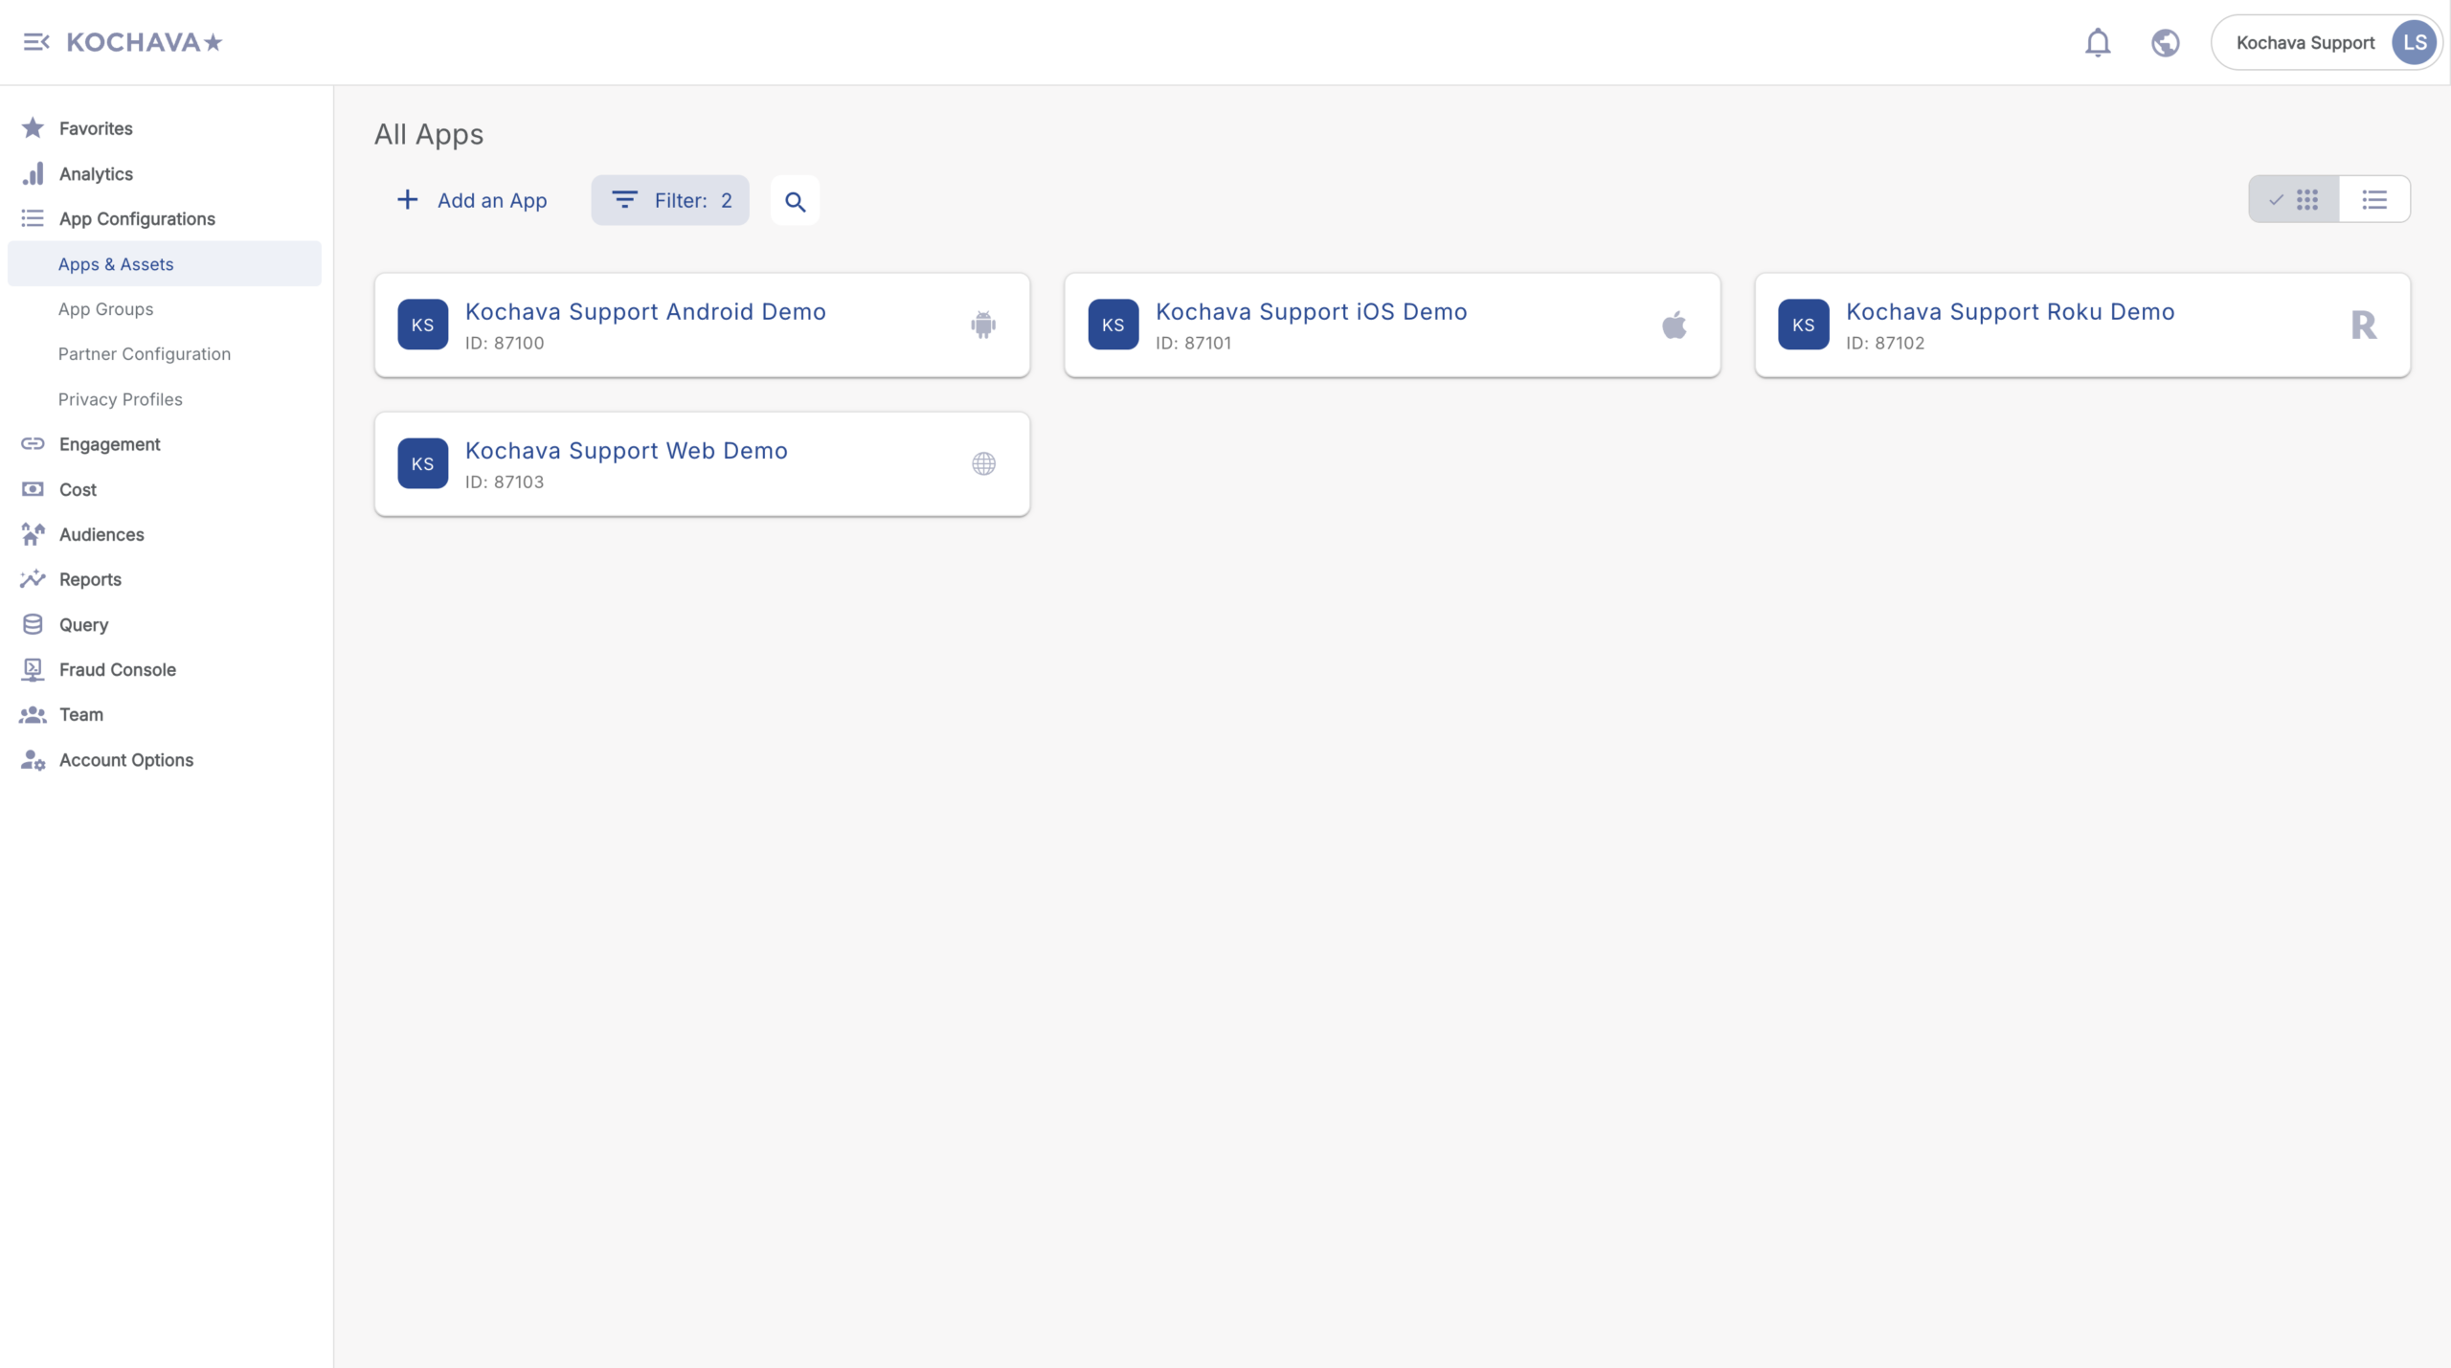Collapse sidebar with the hamburger menu icon

point(36,42)
